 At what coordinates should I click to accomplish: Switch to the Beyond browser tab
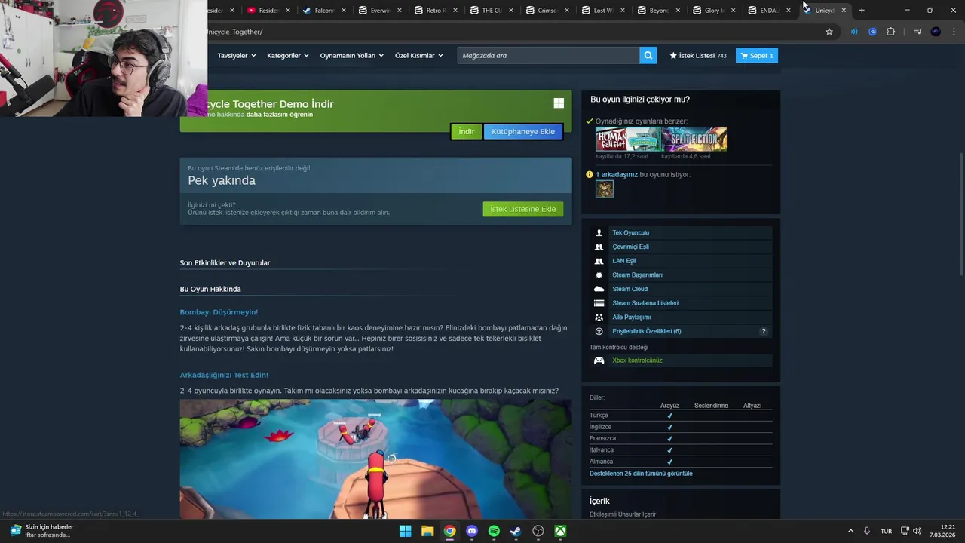(658, 11)
